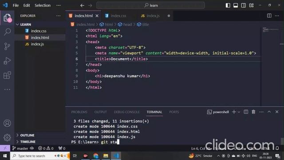Image resolution: width=284 pixels, height=160 pixels.
Task: Switch to the PORTS panel tab
Action: click(x=174, y=112)
